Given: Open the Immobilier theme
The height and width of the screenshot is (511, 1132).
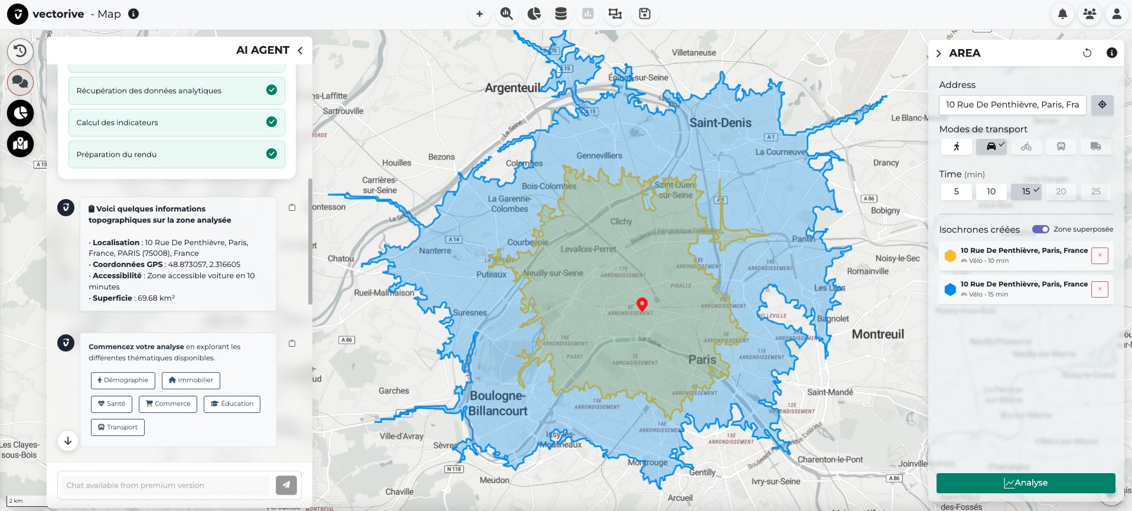Looking at the screenshot, I should (x=191, y=380).
